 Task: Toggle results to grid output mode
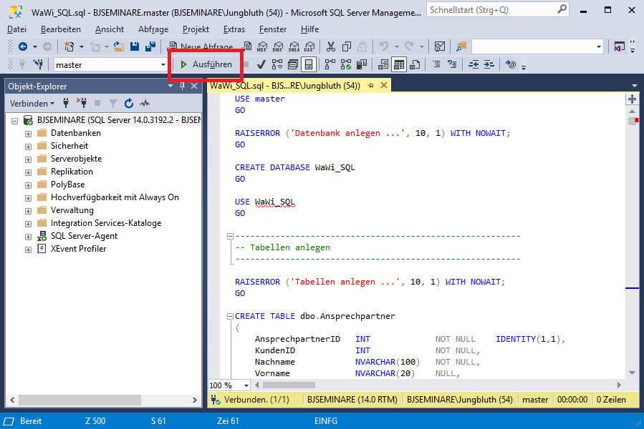[399, 64]
